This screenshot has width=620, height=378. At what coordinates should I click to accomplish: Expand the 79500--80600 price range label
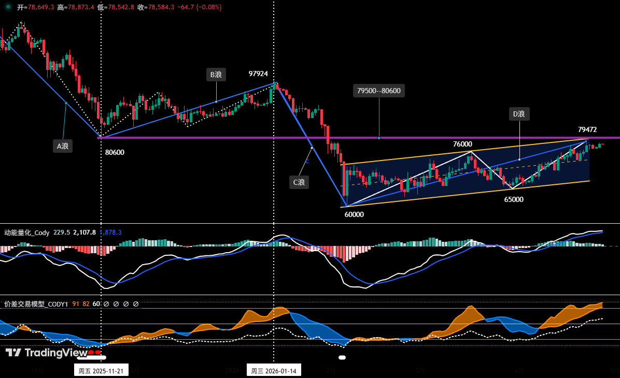(379, 90)
